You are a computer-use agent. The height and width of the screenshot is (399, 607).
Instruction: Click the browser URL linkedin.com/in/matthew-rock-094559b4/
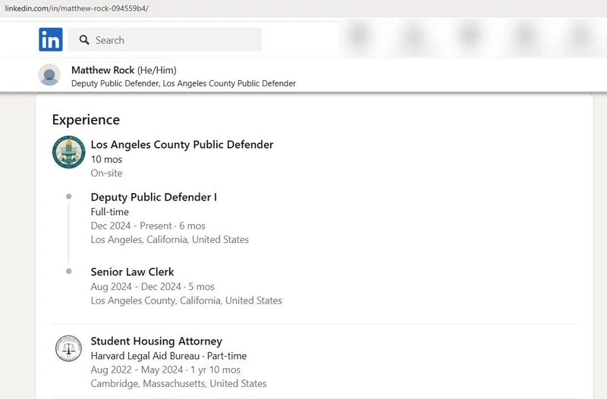pyautogui.click(x=77, y=8)
